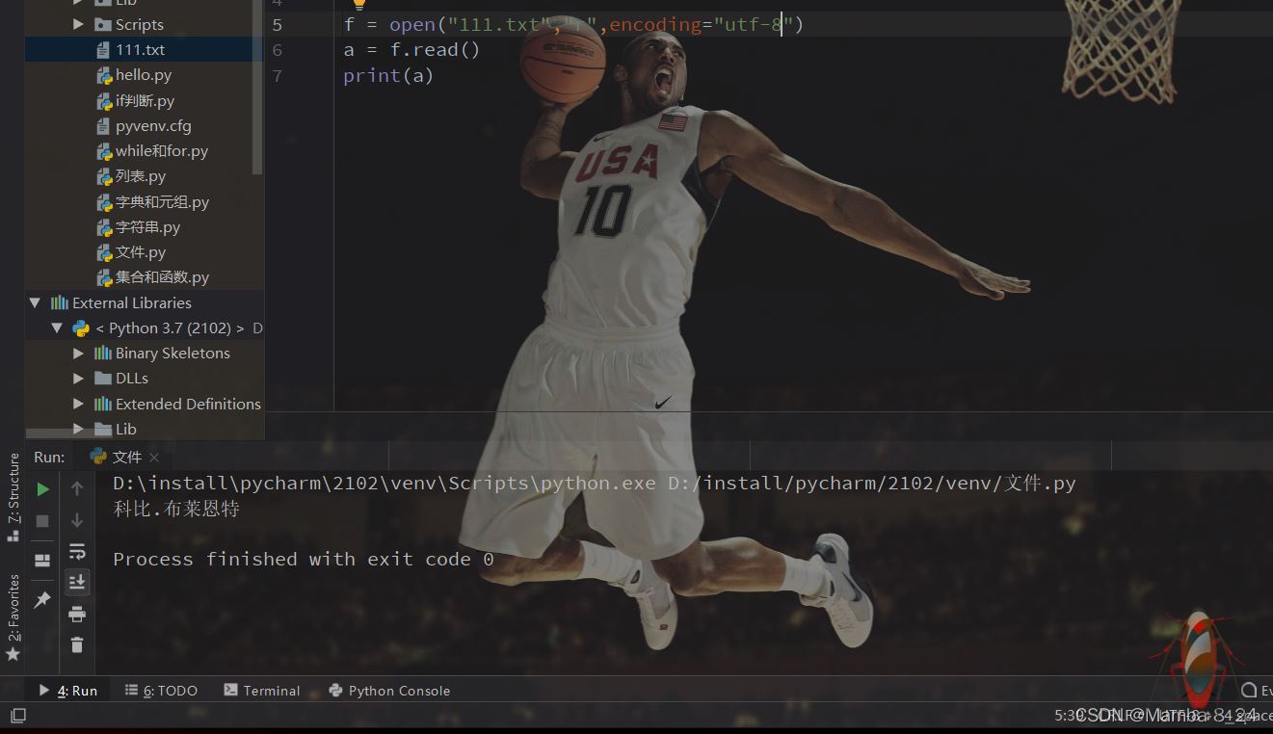This screenshot has width=1273, height=734.
Task: Select pyvenv.cfg in project tree
Action: [x=145, y=125]
